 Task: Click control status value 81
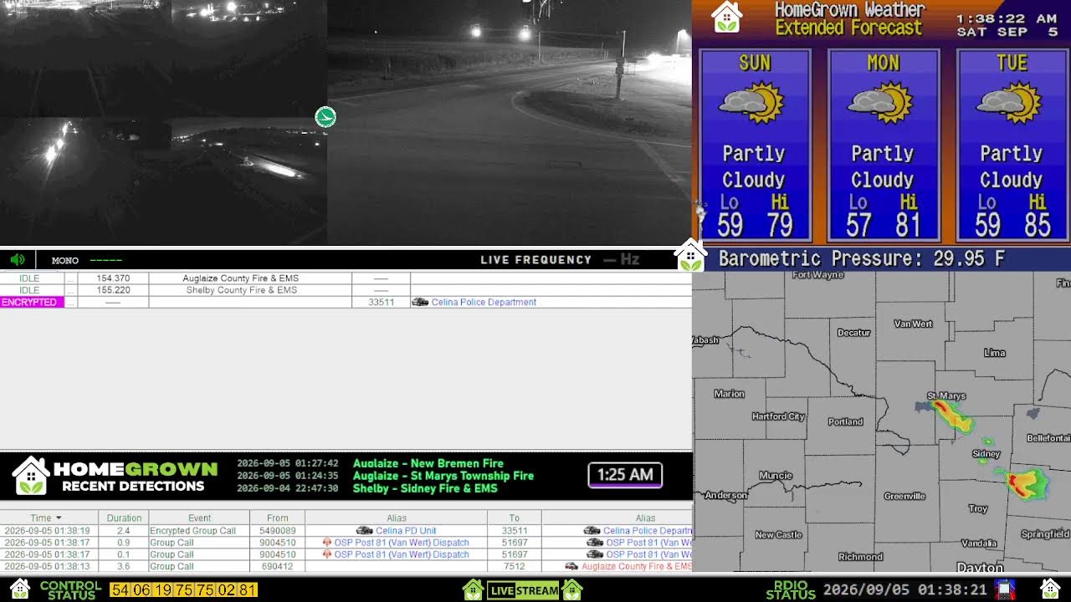(x=247, y=590)
